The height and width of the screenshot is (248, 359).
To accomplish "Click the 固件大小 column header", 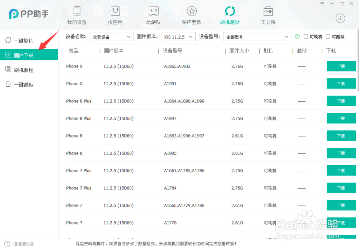I will tap(239, 51).
